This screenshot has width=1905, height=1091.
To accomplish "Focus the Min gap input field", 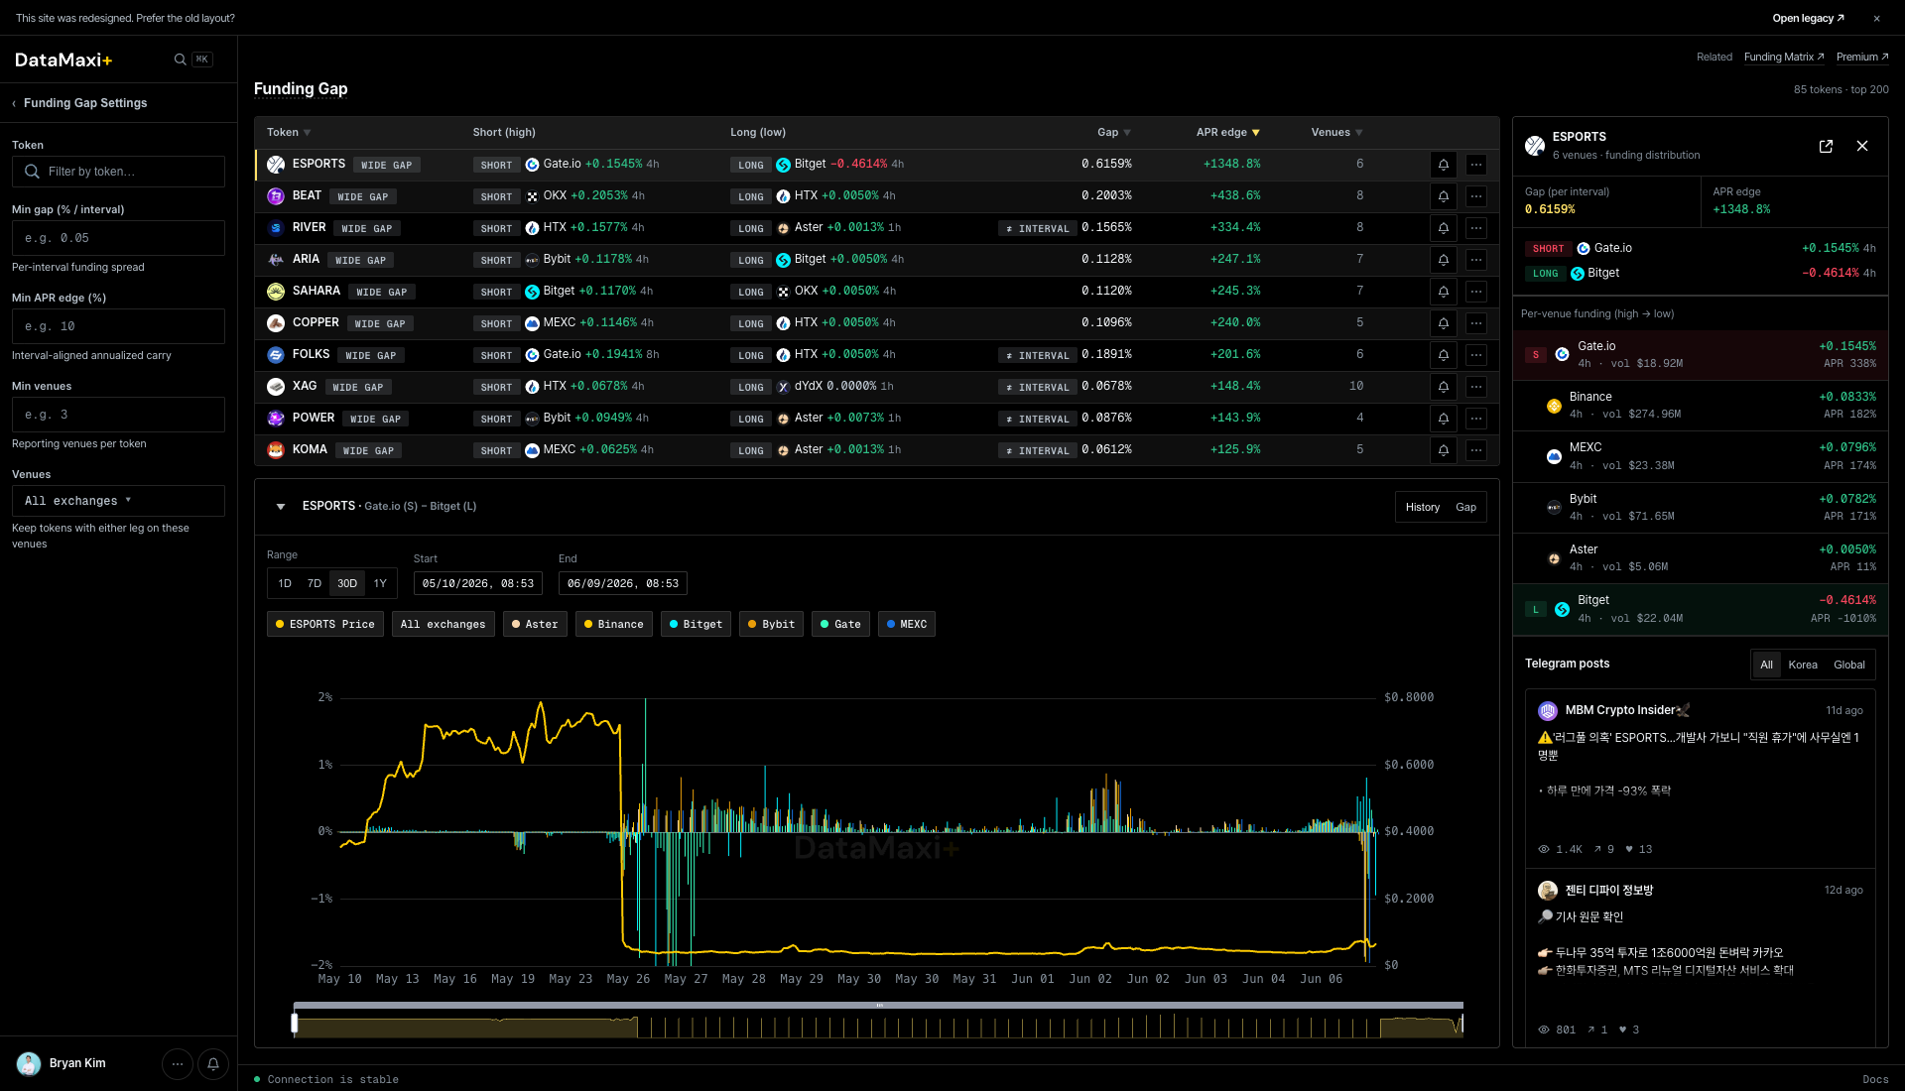I will pyautogui.click(x=118, y=238).
